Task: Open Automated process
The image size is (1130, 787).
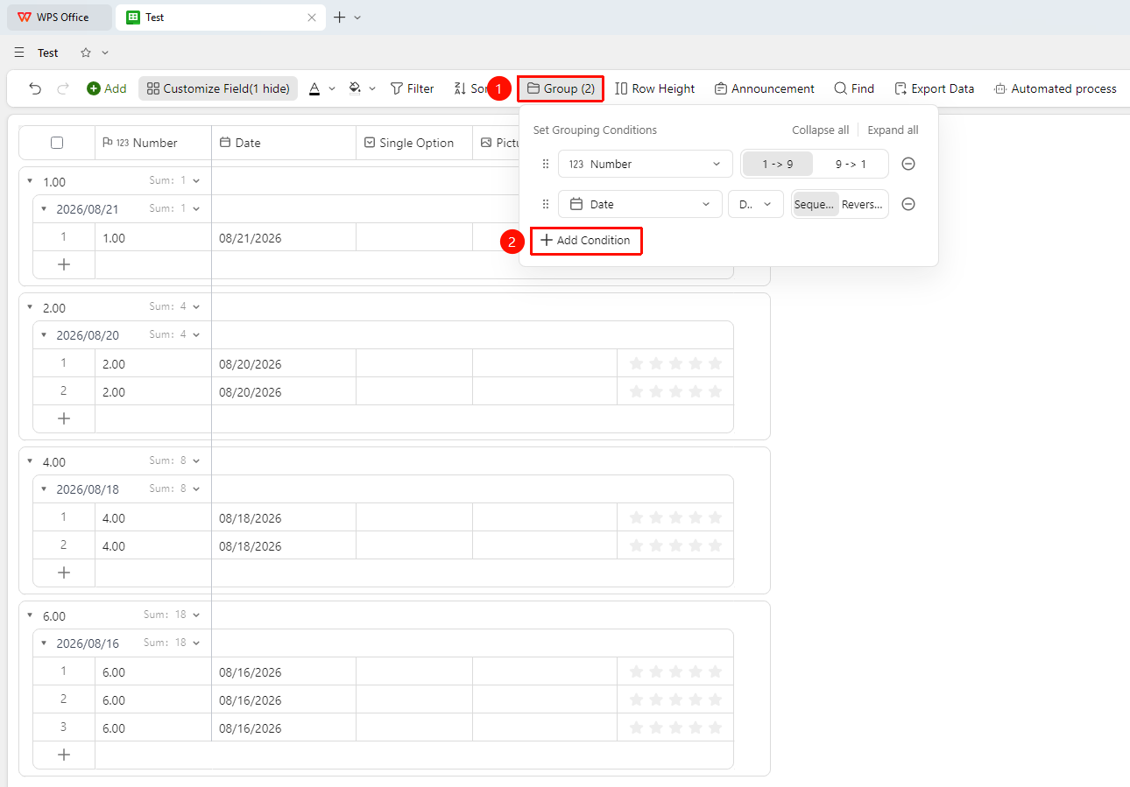Action: (1055, 88)
